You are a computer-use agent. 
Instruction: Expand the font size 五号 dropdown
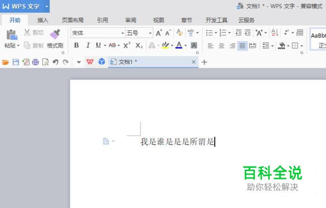pos(150,33)
